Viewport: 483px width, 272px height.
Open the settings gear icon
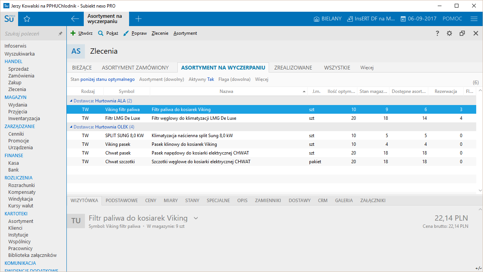(449, 33)
